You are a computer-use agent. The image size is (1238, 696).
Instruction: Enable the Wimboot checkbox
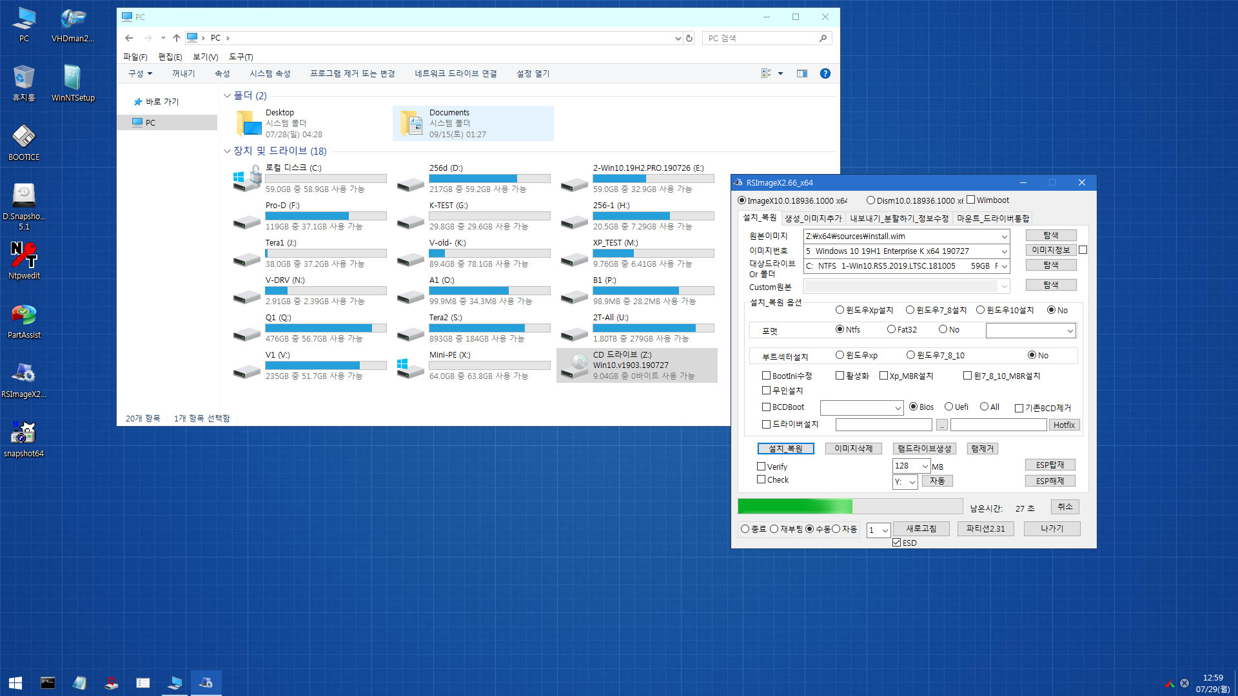(x=970, y=200)
